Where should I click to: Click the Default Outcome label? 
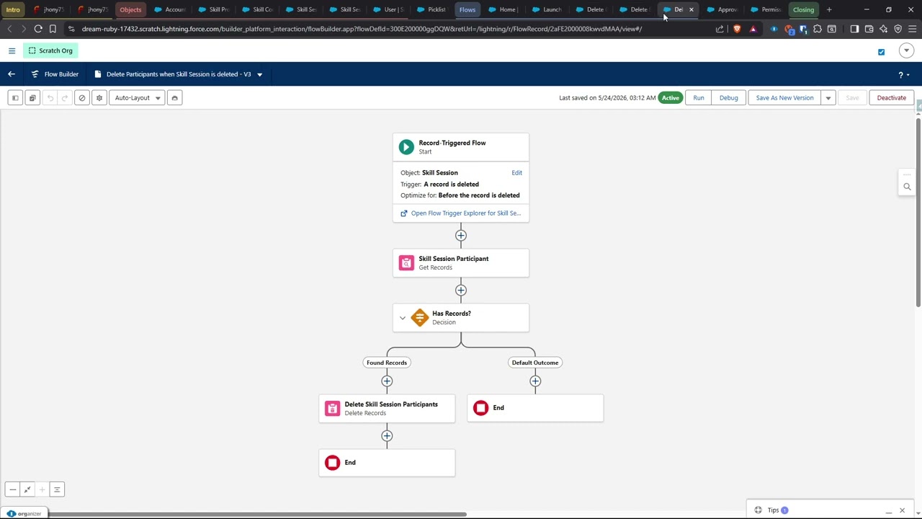tap(535, 363)
